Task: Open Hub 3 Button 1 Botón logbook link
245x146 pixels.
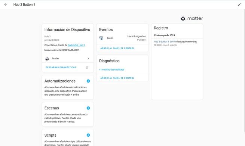Action: pos(165,42)
